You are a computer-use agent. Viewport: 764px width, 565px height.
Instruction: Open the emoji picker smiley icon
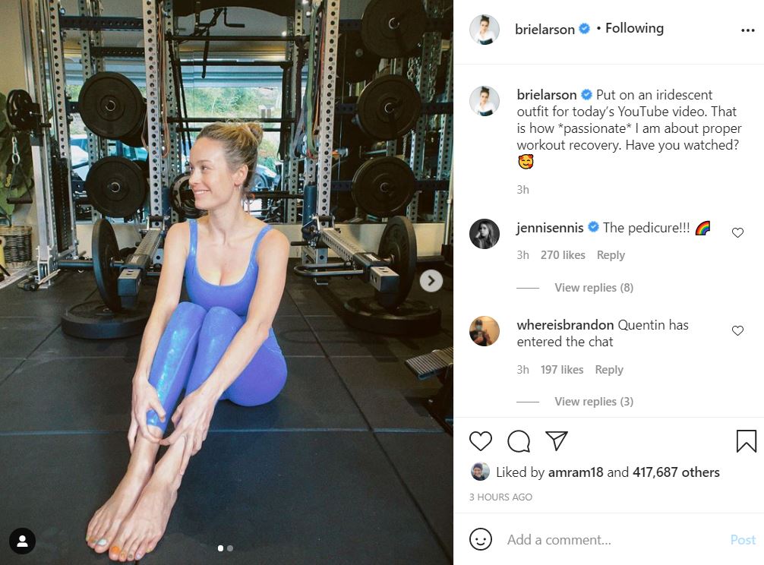tap(481, 540)
